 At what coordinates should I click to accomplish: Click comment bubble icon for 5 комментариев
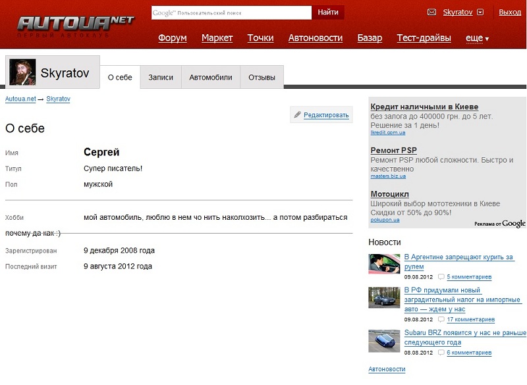pyautogui.click(x=441, y=277)
